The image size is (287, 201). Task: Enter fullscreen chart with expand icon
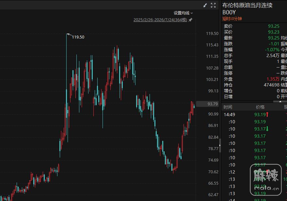[213, 5]
